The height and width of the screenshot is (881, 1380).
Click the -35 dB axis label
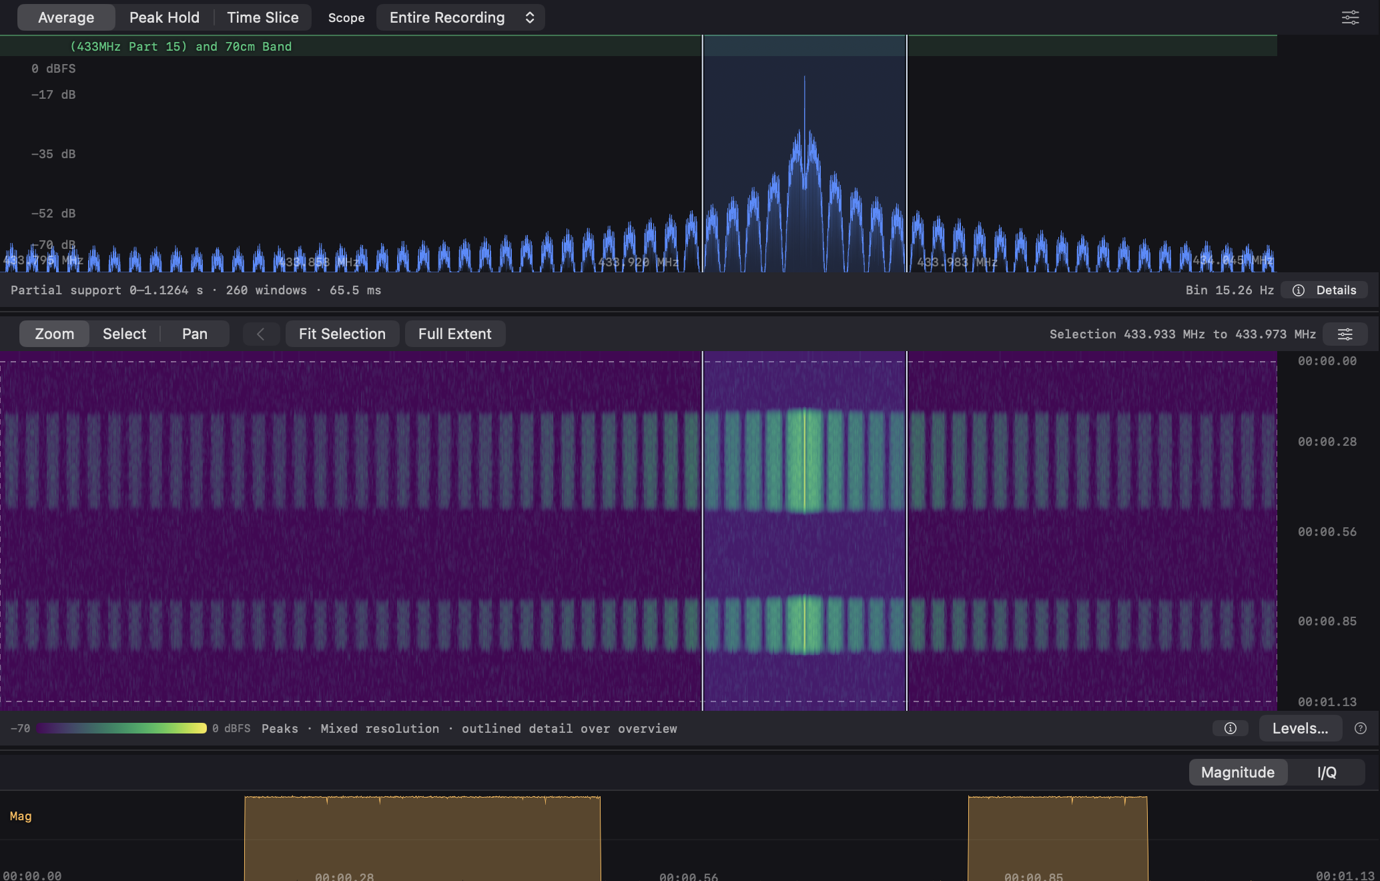tap(53, 154)
